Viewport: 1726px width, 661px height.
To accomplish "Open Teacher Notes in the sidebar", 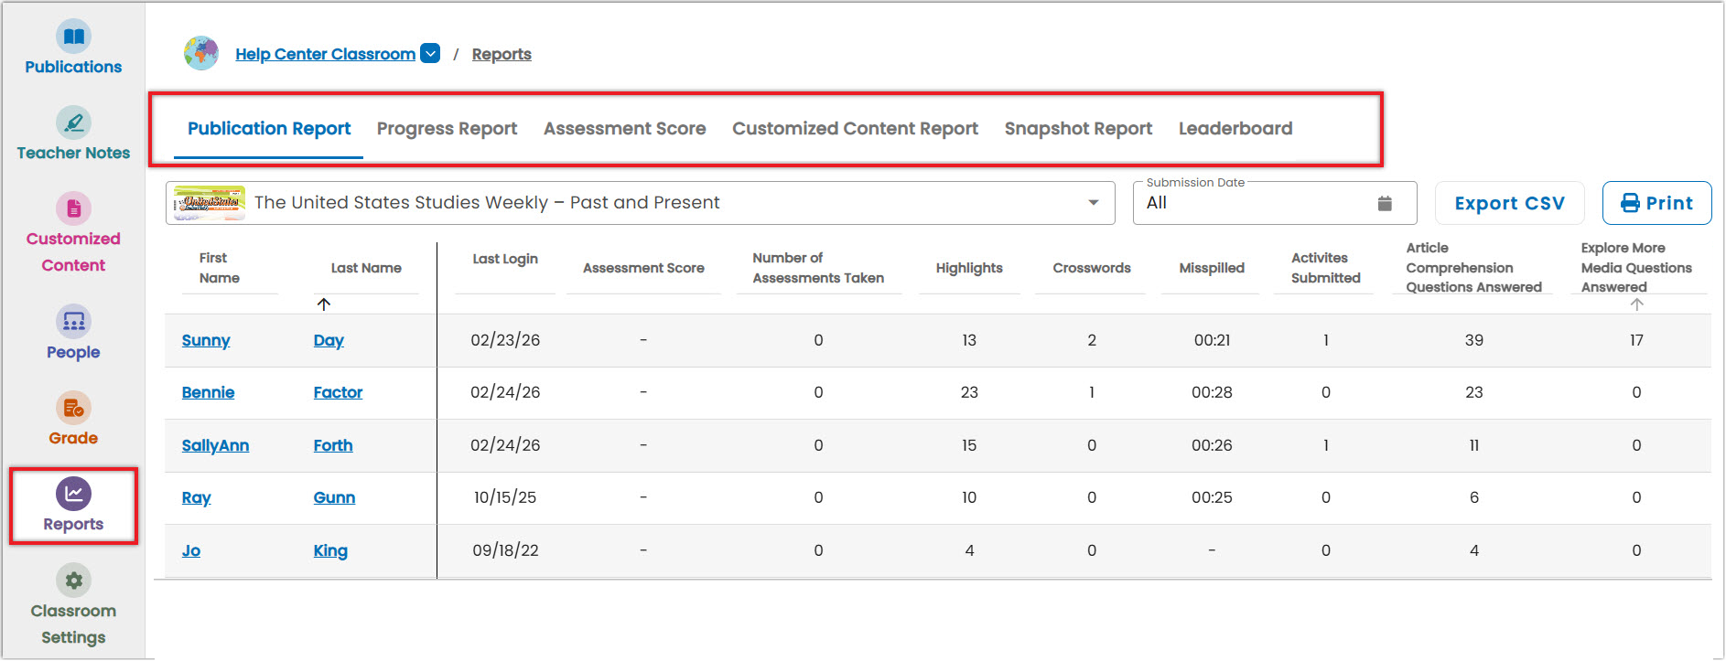I will 73,123.
